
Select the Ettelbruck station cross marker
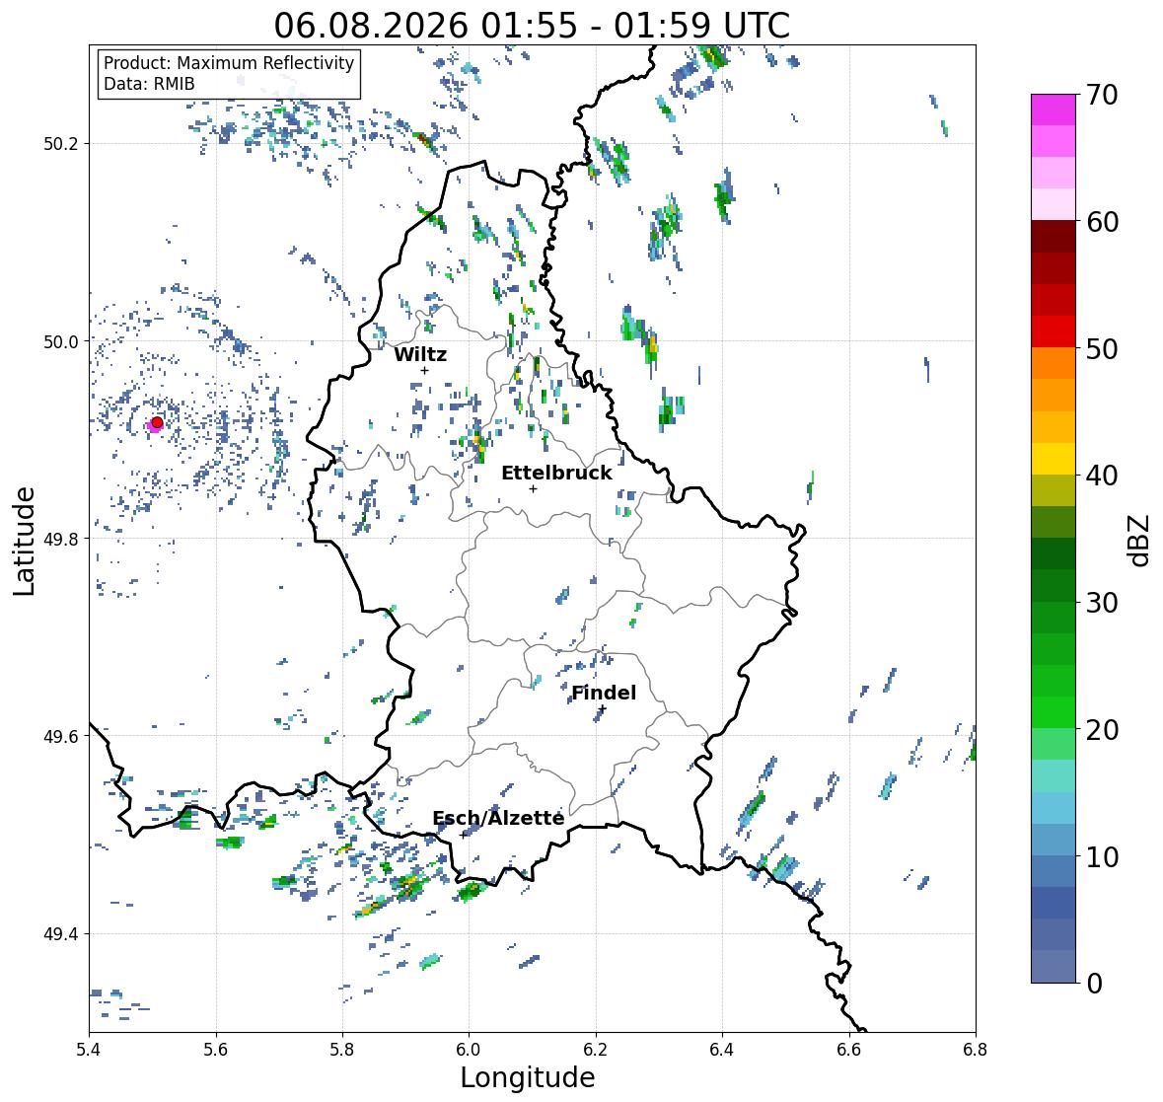coord(533,488)
